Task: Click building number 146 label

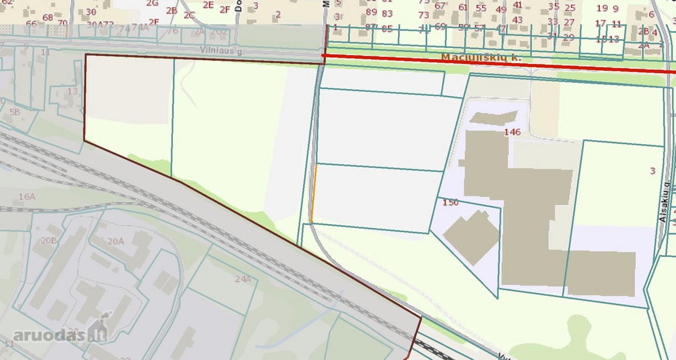Action: (513, 132)
